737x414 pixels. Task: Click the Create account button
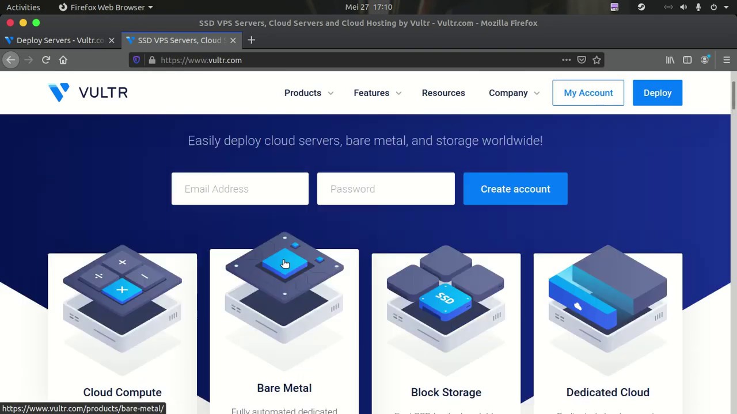[x=515, y=189]
